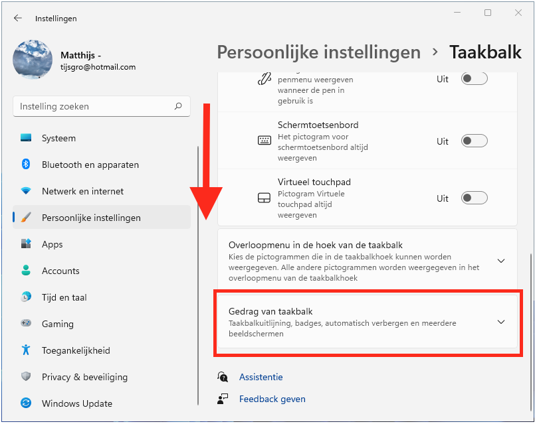Click the Toegankelijkheid accessibility icon
The image size is (537, 424).
(26, 350)
